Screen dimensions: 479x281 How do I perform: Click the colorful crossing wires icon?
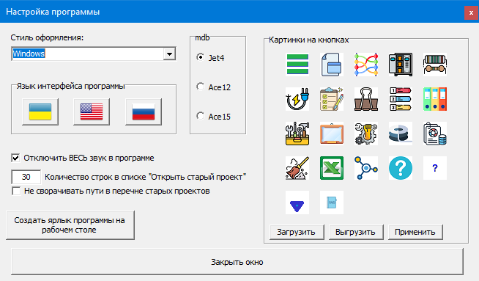(x=366, y=65)
